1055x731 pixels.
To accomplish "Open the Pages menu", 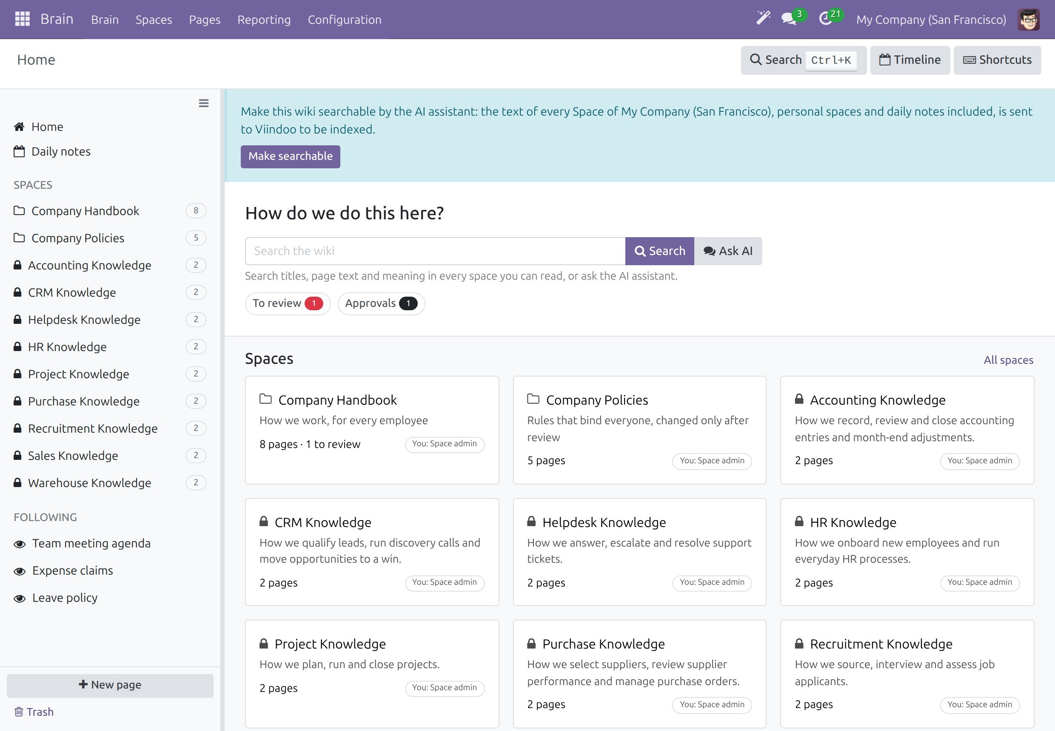I will coord(205,20).
